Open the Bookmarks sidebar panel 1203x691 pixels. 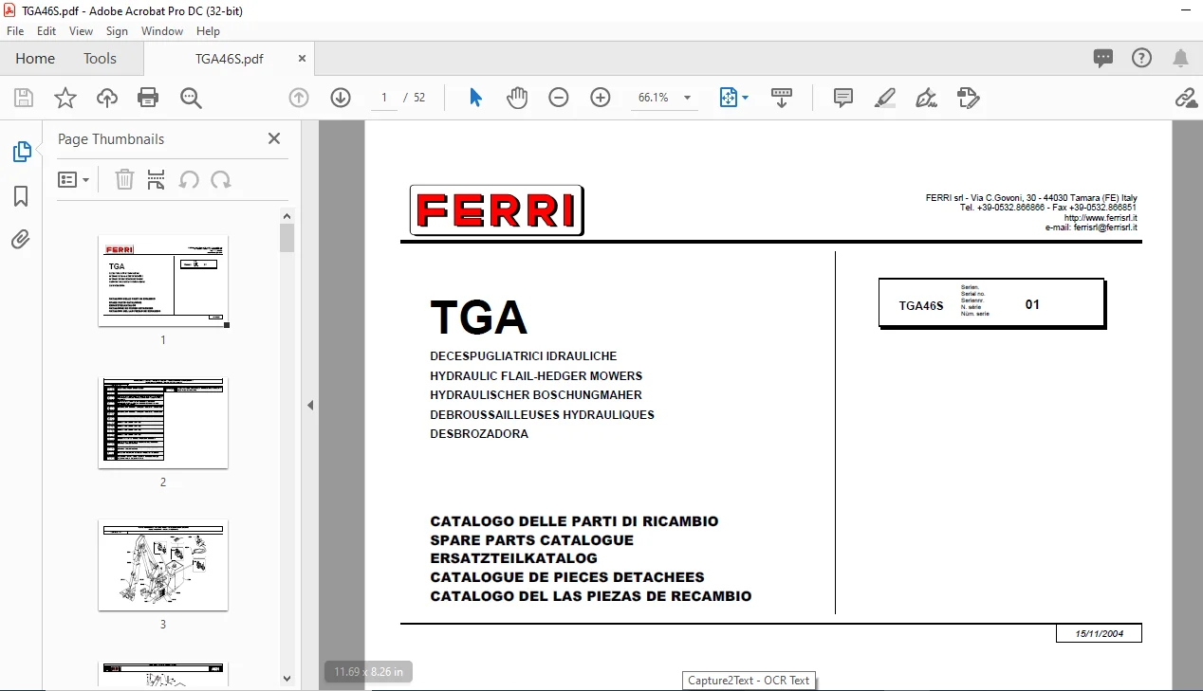click(21, 196)
